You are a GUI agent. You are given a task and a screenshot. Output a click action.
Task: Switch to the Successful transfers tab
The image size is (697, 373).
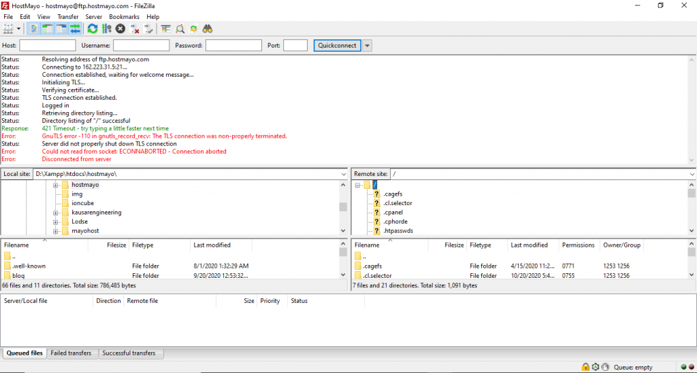tap(129, 353)
